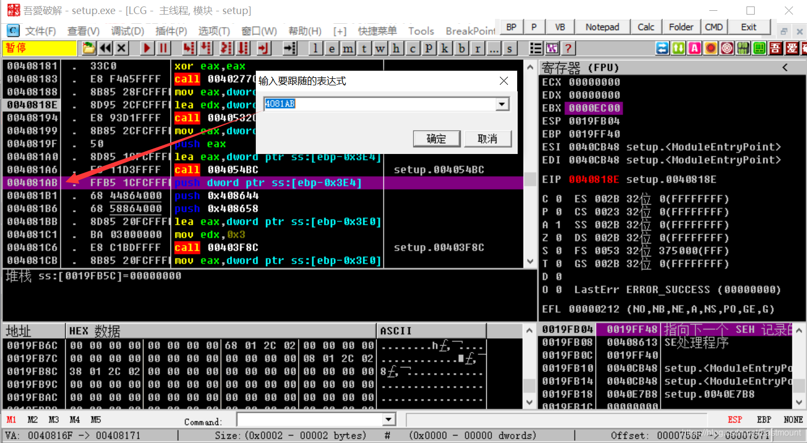
Task: Select the M1 memory tab
Action: 11,420
